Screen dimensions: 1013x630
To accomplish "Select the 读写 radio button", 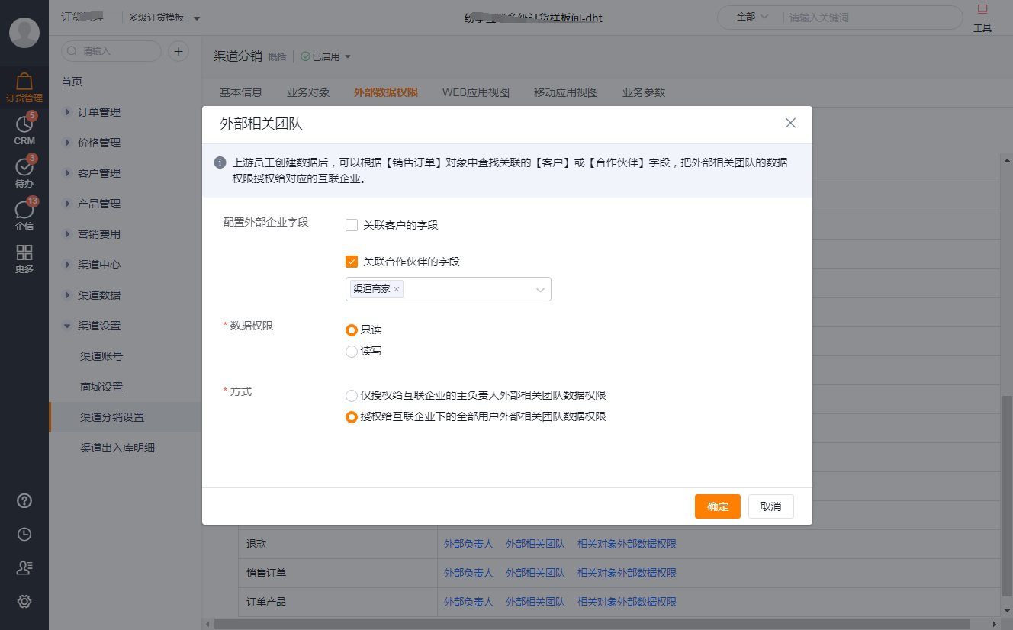I will coord(352,352).
